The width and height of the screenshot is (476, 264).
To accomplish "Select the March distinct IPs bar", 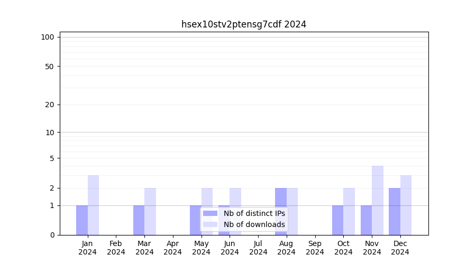I will 139,220.
